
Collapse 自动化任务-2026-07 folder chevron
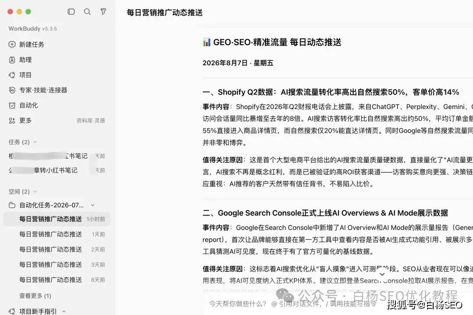tap(93, 205)
